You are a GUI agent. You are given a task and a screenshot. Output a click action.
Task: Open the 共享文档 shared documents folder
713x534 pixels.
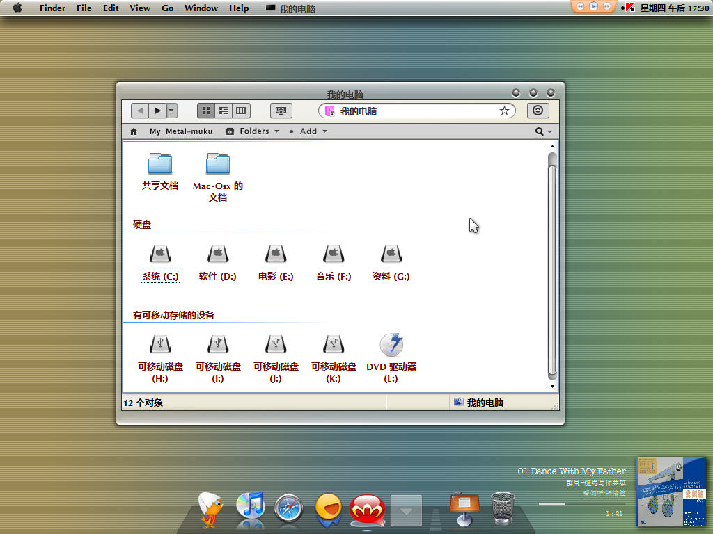160,172
